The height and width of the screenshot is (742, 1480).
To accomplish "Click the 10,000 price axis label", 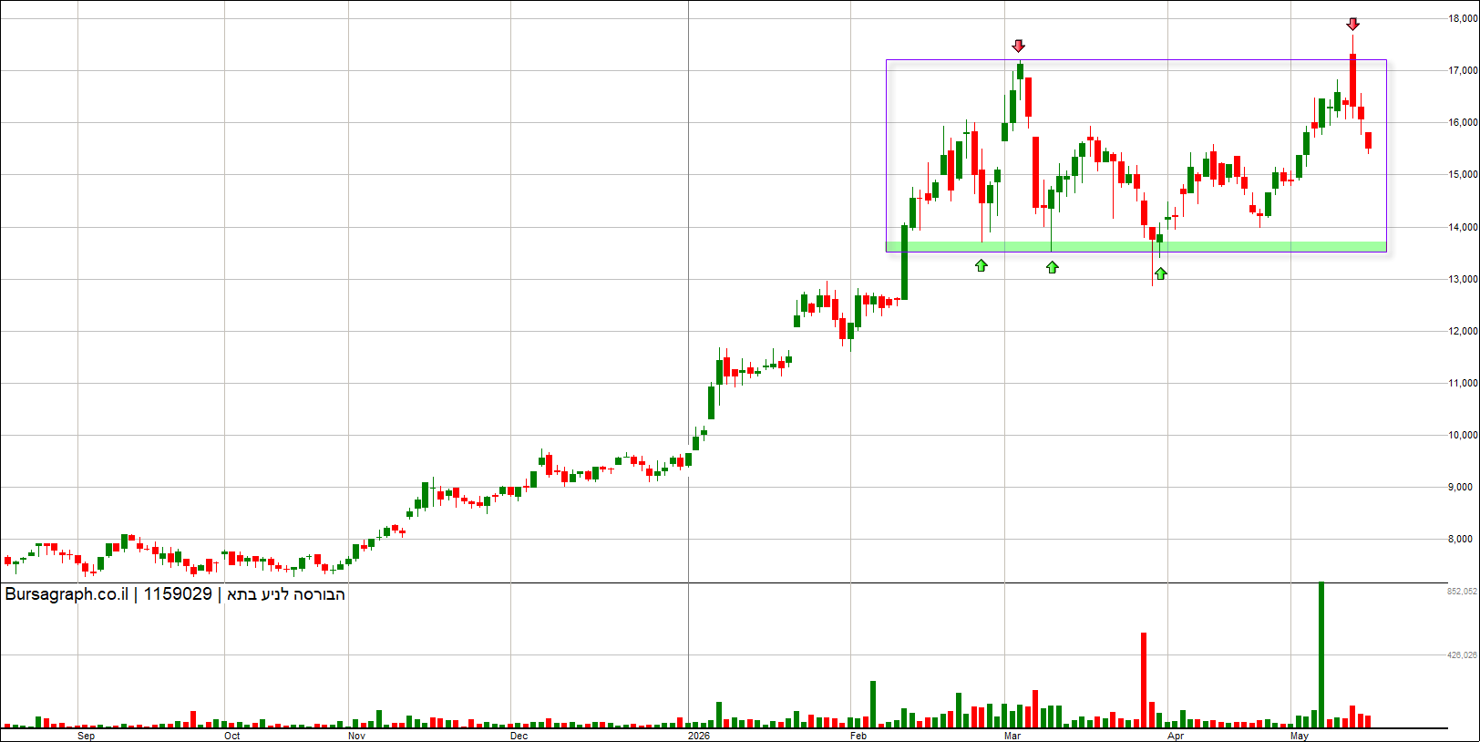I will [1463, 435].
